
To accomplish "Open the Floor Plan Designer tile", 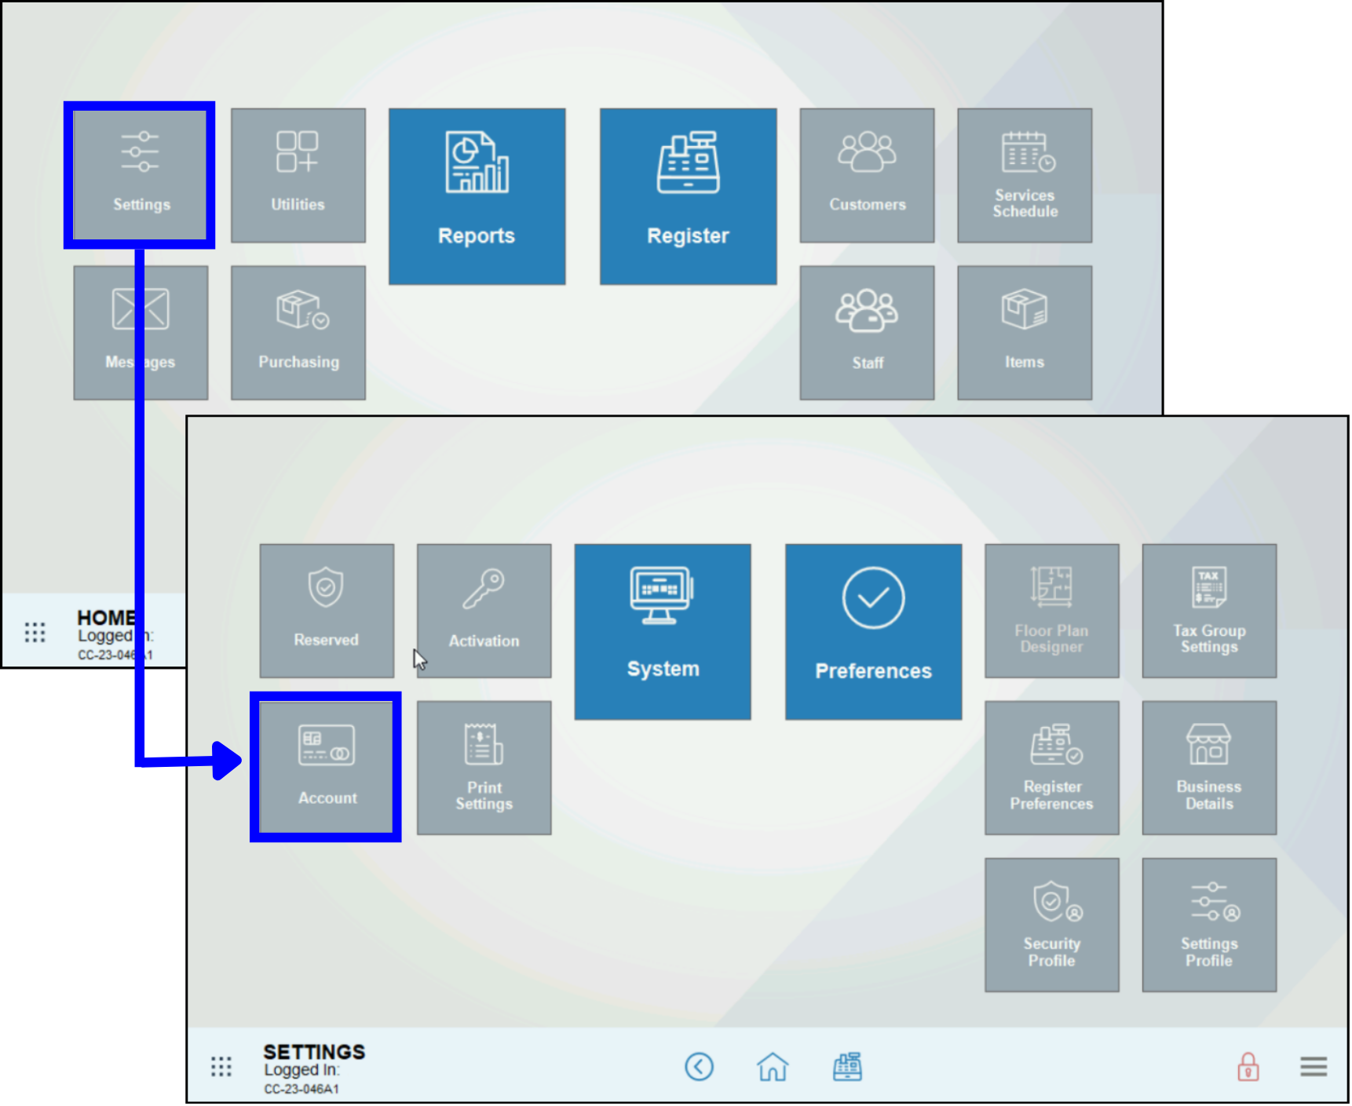I will 1051,610.
